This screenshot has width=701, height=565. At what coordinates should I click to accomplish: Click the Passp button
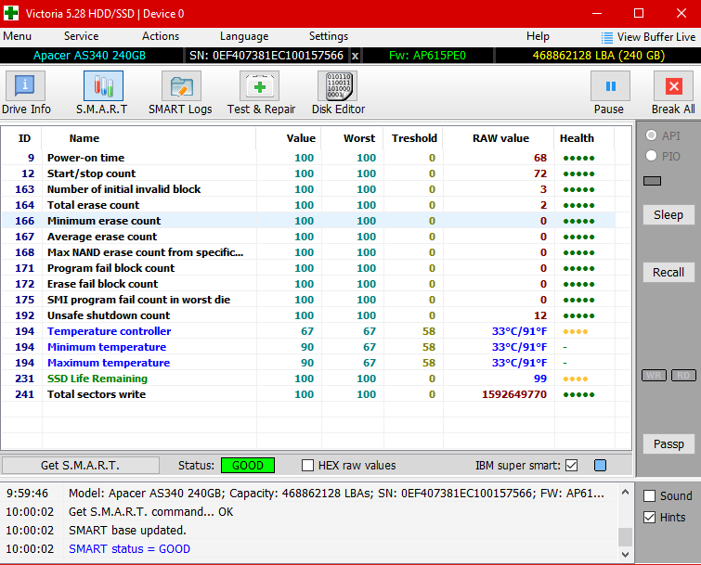[x=669, y=444]
